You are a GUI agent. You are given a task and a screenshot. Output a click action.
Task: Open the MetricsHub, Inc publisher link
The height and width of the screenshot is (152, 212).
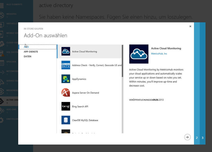(x=159, y=54)
